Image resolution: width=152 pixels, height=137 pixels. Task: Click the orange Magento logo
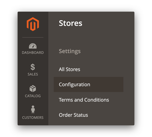(x=33, y=24)
